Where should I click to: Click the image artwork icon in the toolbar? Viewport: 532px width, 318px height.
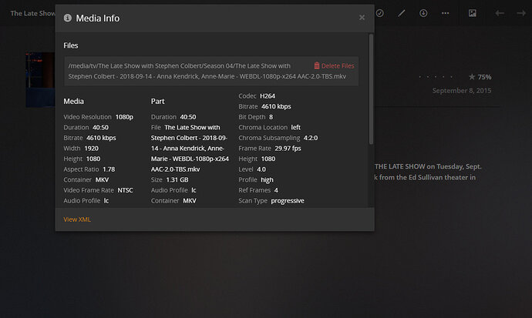click(473, 13)
